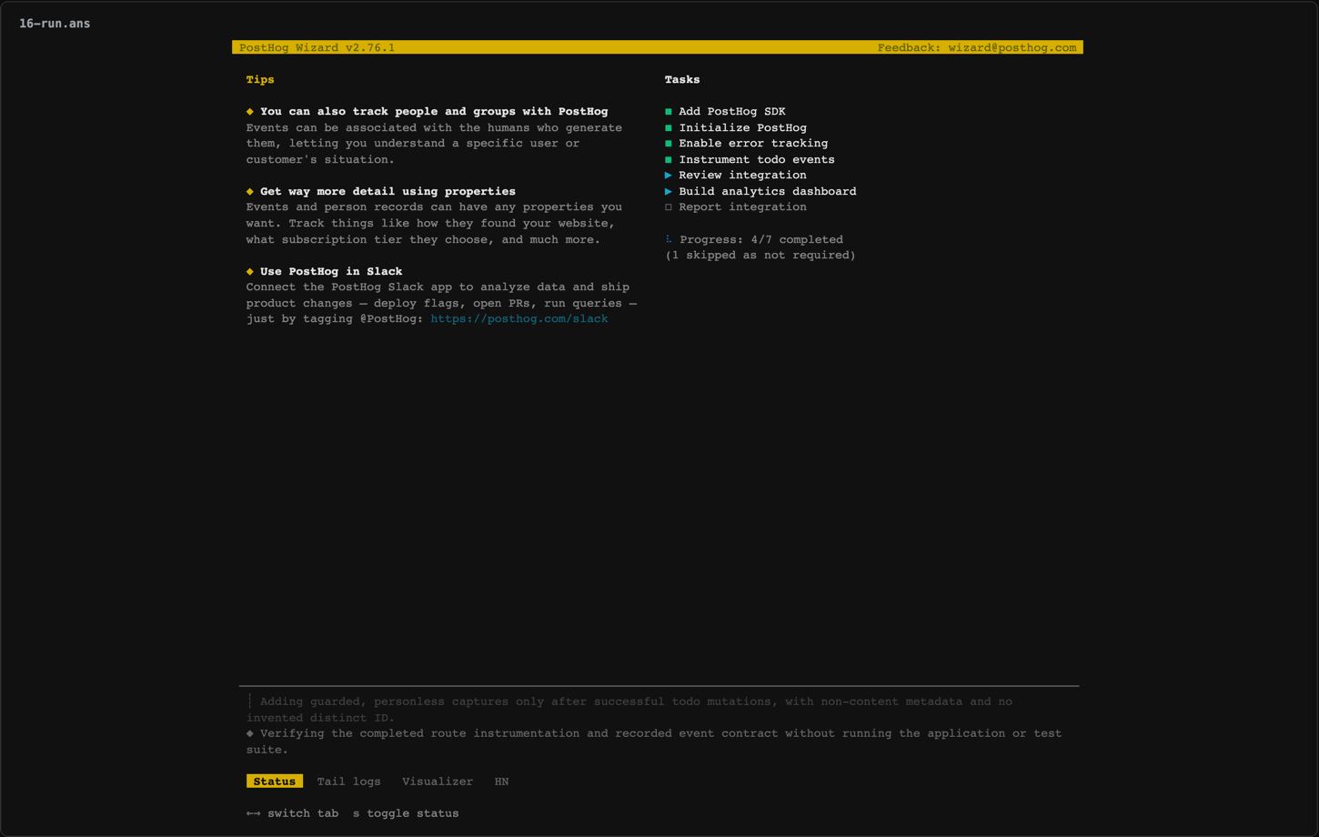This screenshot has width=1319, height=837.
Task: Click the diamond bullet beside Use PostHog in Slack
Action: [250, 272]
